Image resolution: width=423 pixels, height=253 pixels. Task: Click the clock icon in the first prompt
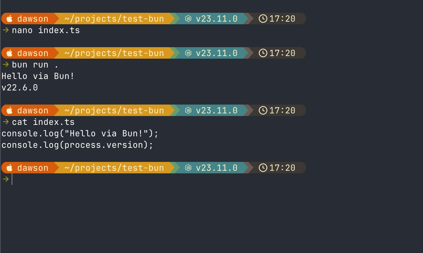pos(263,19)
